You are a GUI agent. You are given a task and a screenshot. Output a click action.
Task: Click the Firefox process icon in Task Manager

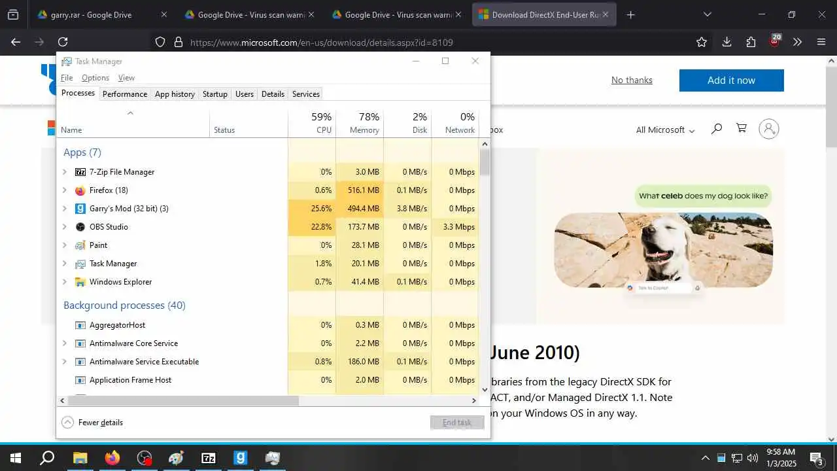[80, 190]
